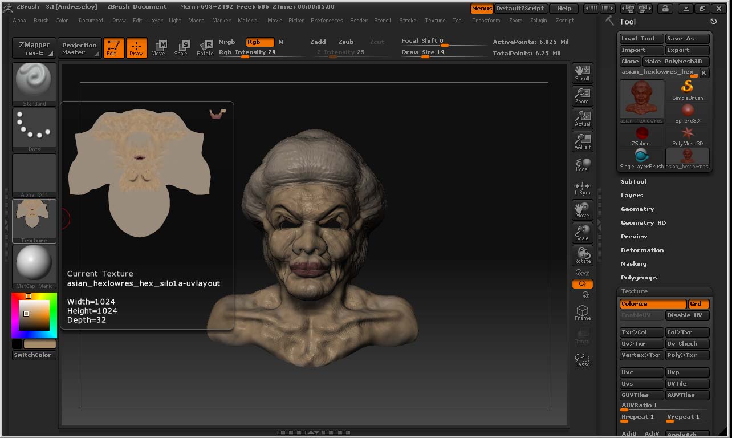Select the Actual size icon
Screen dimensions: 732x438
click(x=582, y=119)
